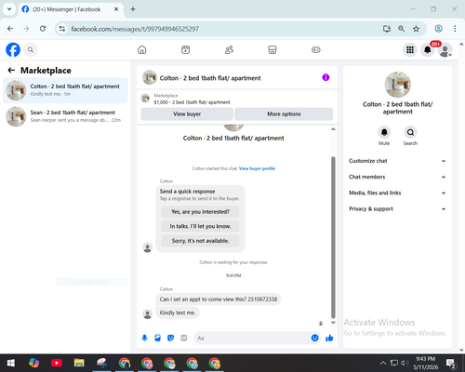
Task: Click the install app icon in address bar
Action: (387, 29)
